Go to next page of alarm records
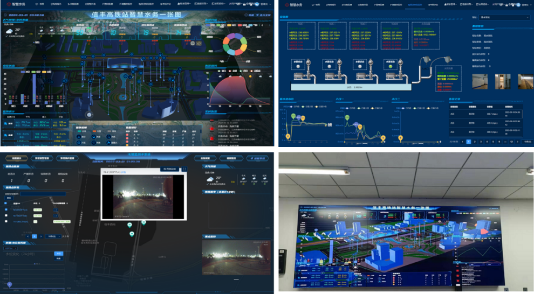 (x=518, y=142)
